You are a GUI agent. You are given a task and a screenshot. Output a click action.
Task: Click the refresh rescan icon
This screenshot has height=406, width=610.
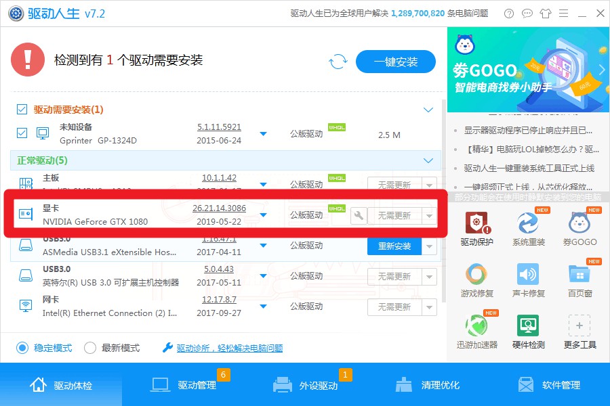click(x=338, y=62)
